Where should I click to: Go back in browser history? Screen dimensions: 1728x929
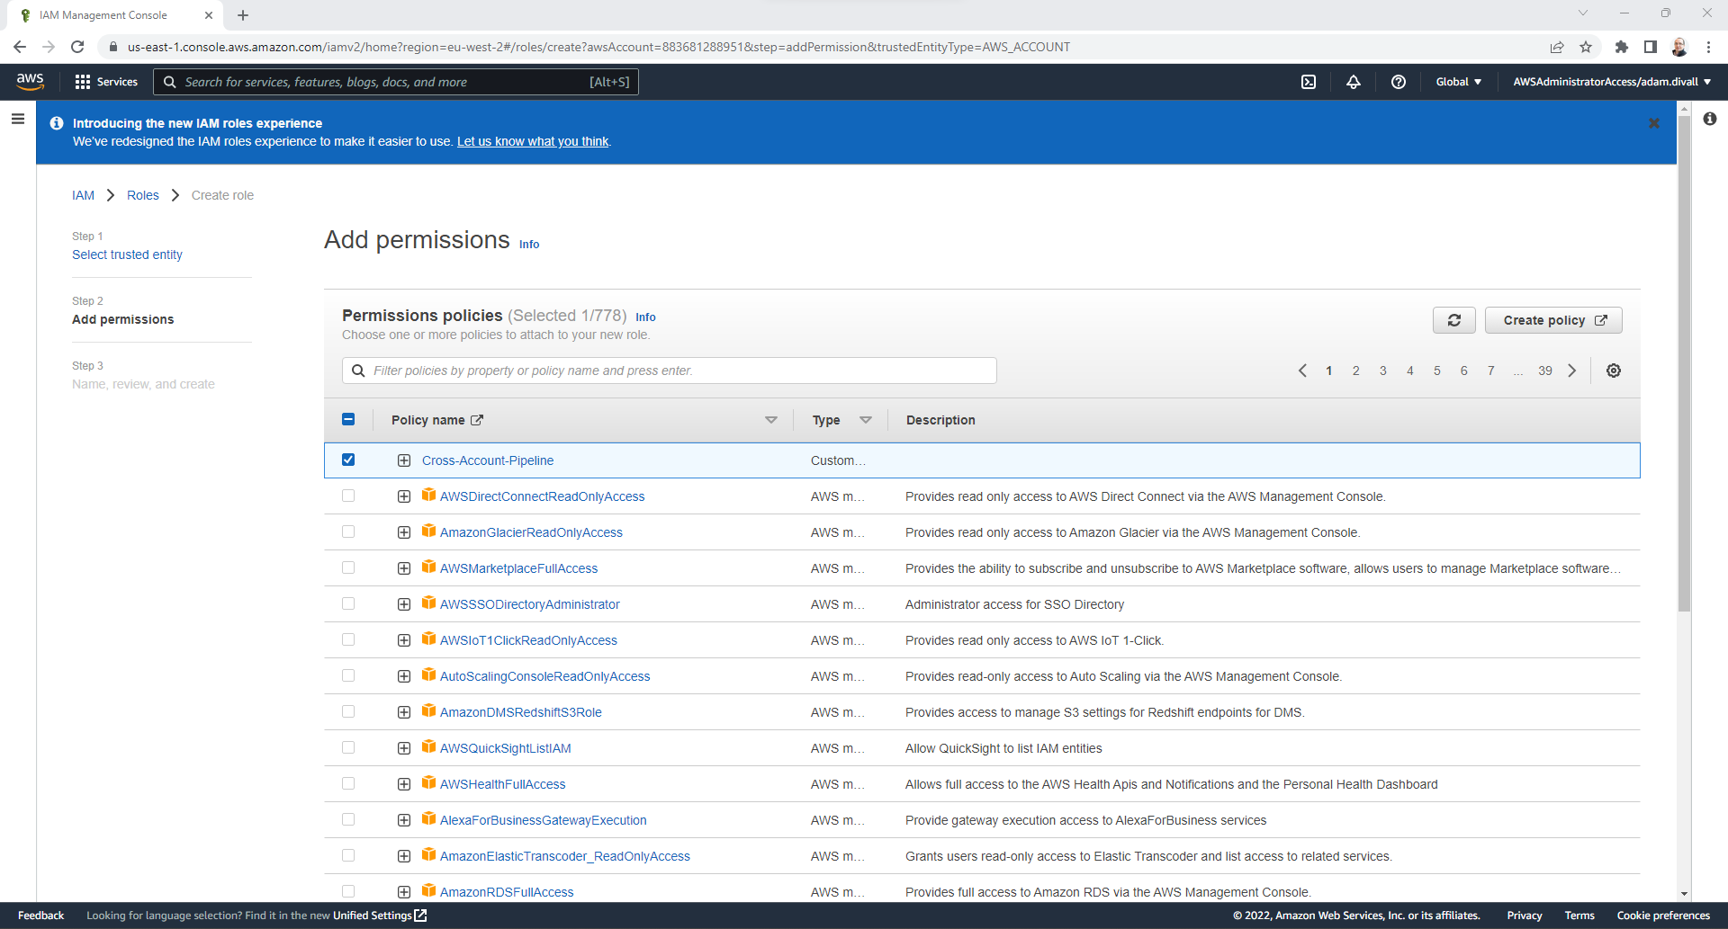(20, 47)
